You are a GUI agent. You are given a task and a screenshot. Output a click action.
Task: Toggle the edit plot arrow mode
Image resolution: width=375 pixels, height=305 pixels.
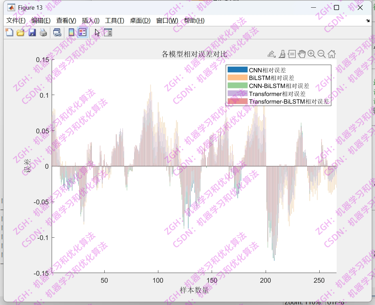(x=97, y=32)
